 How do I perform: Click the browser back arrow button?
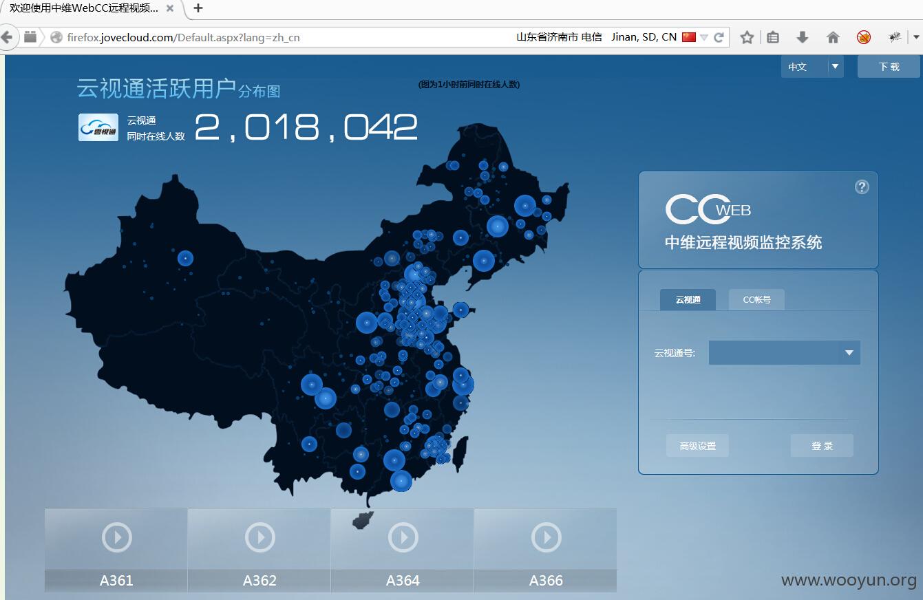click(7, 37)
